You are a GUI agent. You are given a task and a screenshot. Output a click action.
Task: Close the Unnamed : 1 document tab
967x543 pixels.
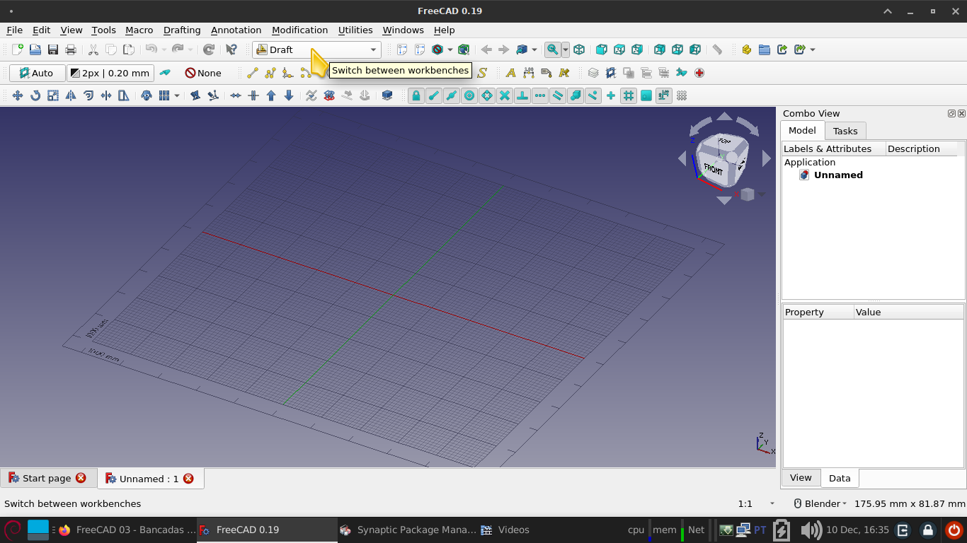(188, 479)
